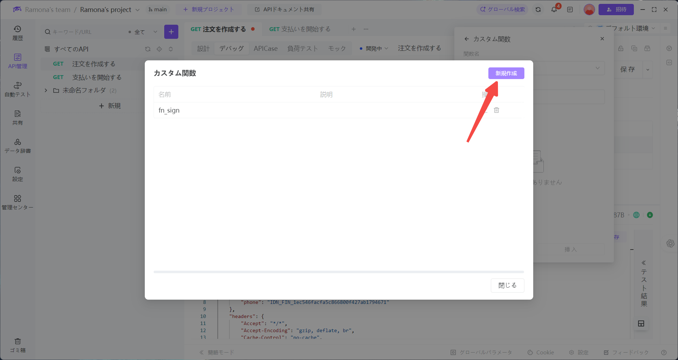Viewport: 678px width, 360px height.
Task: Expand the Ramona's project dropdown
Action: (x=137, y=10)
